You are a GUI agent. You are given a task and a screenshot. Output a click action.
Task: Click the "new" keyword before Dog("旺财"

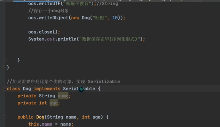pyautogui.click(x=75, y=18)
